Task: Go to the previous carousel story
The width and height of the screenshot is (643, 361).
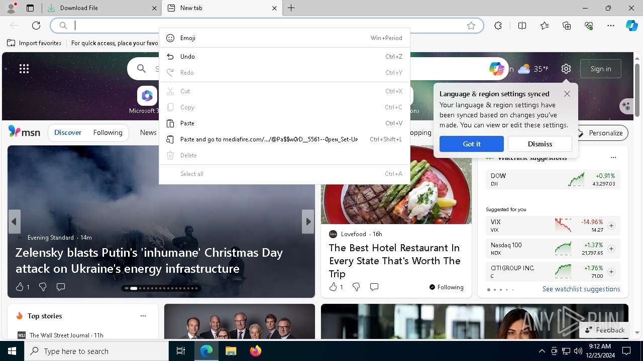Action: [x=14, y=222]
